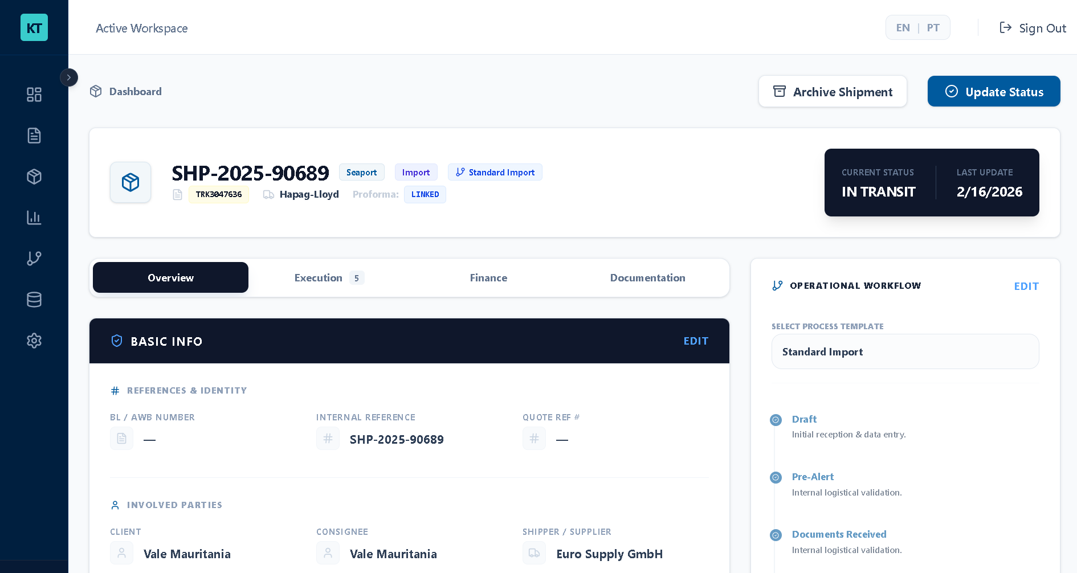
Task: Switch language to EN
Action: pyautogui.click(x=903, y=28)
